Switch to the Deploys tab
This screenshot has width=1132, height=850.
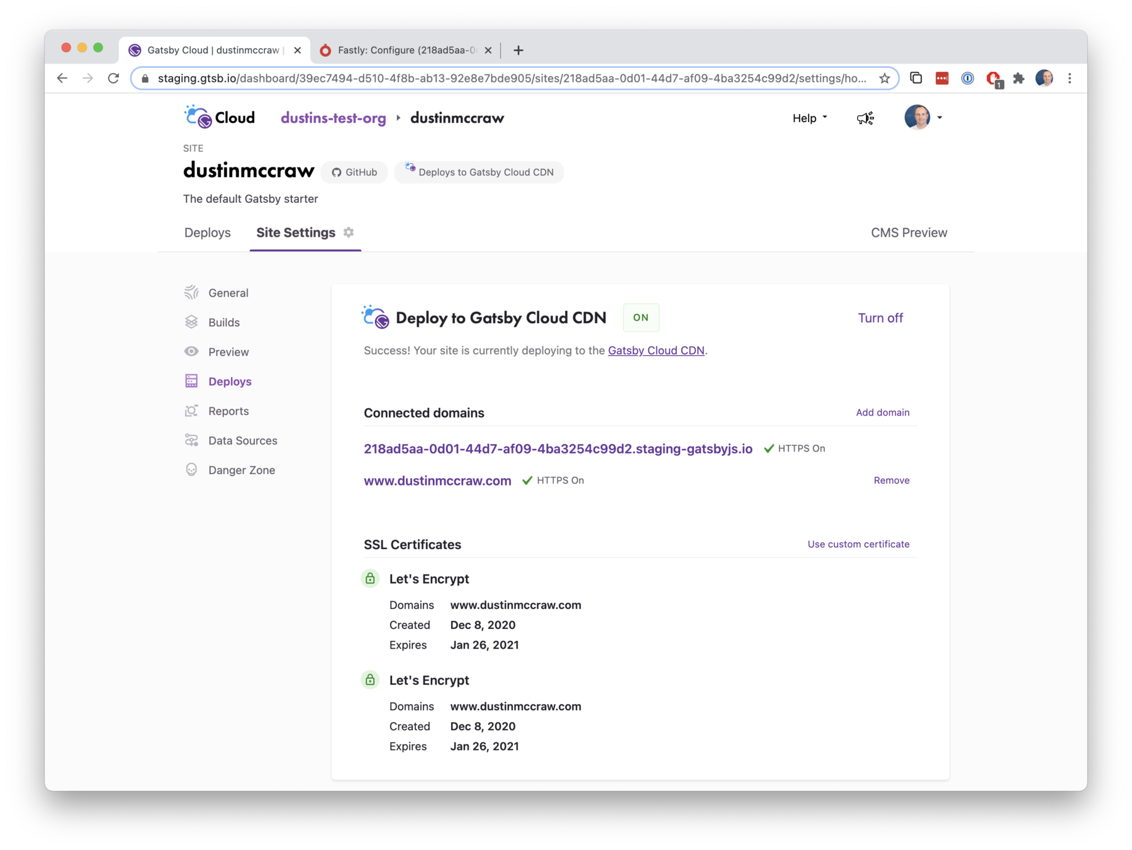pyautogui.click(x=207, y=232)
